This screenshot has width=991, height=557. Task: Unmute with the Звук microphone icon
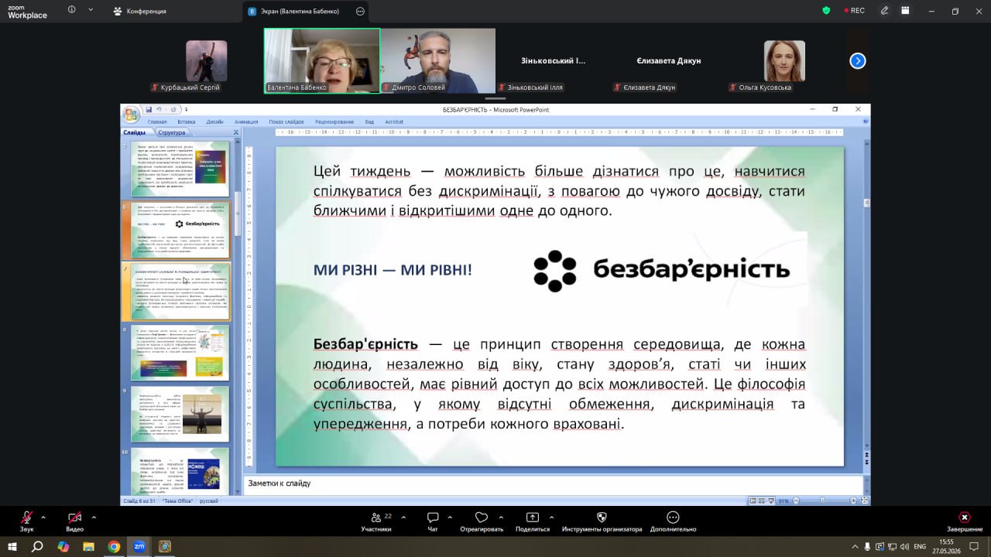pyautogui.click(x=27, y=518)
